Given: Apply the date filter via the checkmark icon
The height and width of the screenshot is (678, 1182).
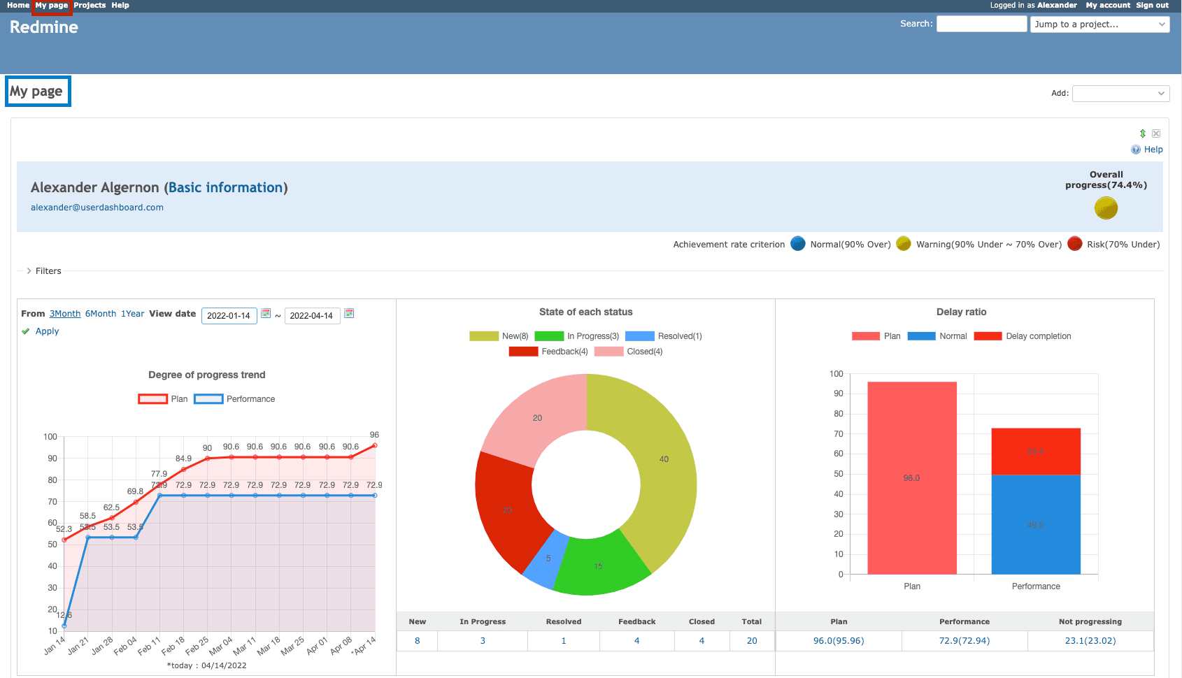Looking at the screenshot, I should pyautogui.click(x=26, y=331).
